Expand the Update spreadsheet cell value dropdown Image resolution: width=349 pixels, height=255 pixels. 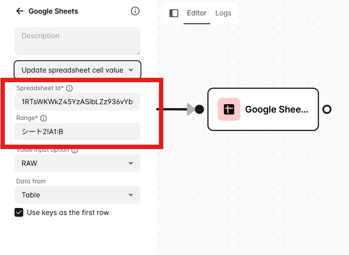77,70
